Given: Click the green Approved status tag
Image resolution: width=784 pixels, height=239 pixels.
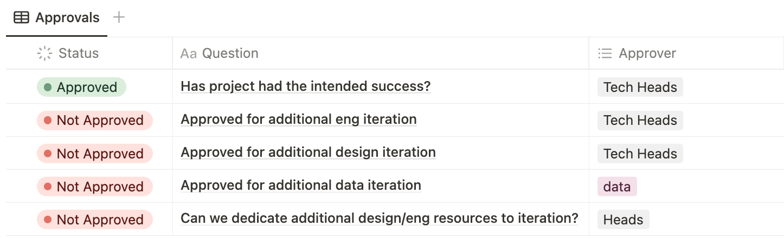Looking at the screenshot, I should [x=81, y=87].
